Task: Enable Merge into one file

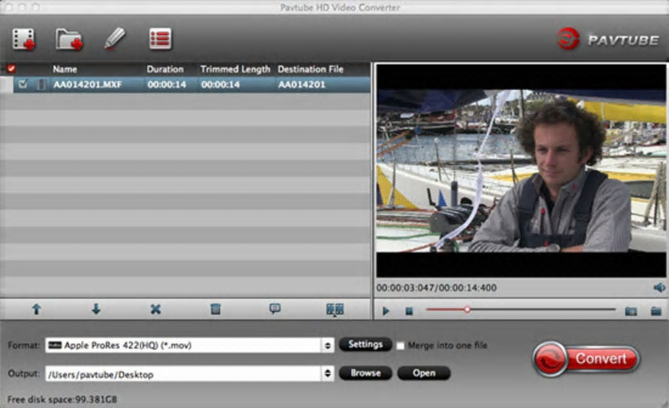Action: [400, 346]
